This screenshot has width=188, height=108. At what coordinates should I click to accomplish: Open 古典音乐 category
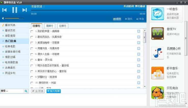(x=14, y=68)
